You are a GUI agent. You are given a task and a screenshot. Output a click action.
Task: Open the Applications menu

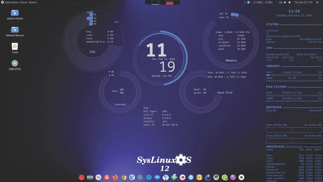[x=12, y=2]
